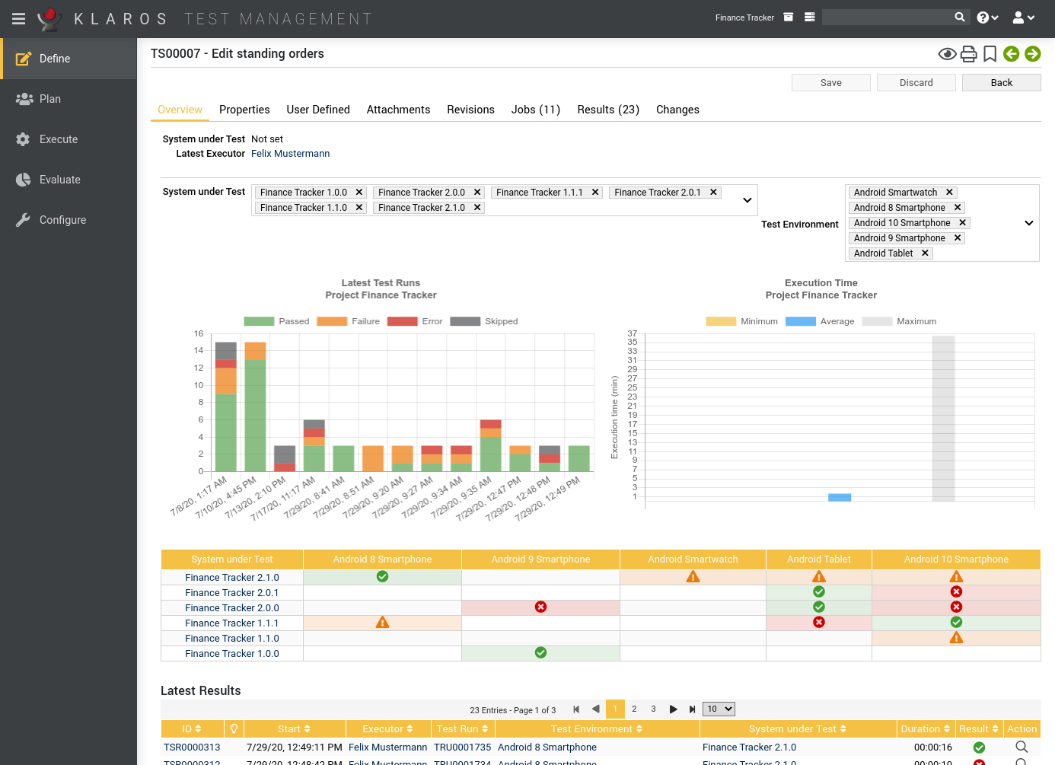
Task: Sort results by ID column
Action: [192, 729]
